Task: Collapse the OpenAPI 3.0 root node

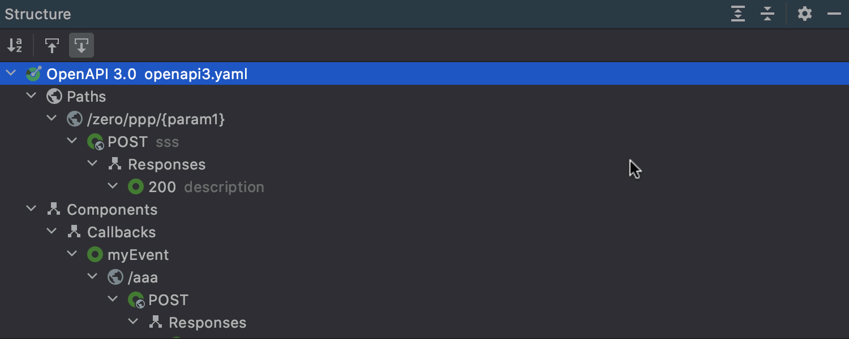Action: pyautogui.click(x=11, y=74)
